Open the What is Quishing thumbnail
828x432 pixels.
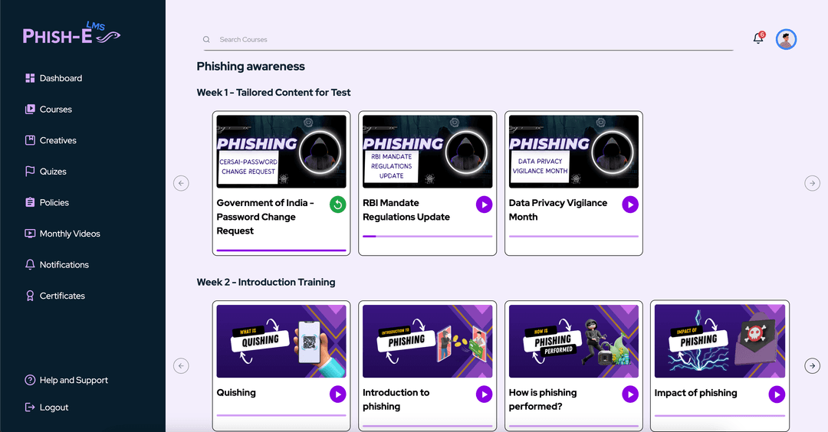pos(281,341)
